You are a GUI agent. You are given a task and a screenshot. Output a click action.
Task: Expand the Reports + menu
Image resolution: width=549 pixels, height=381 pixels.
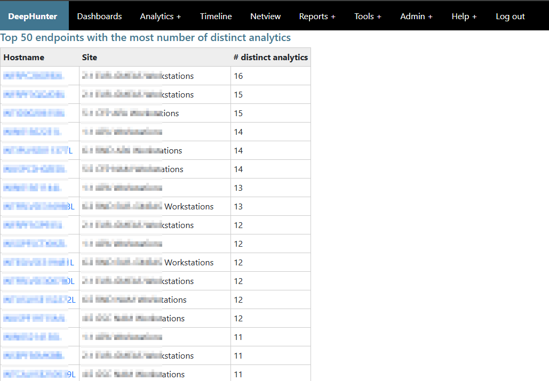tap(317, 16)
